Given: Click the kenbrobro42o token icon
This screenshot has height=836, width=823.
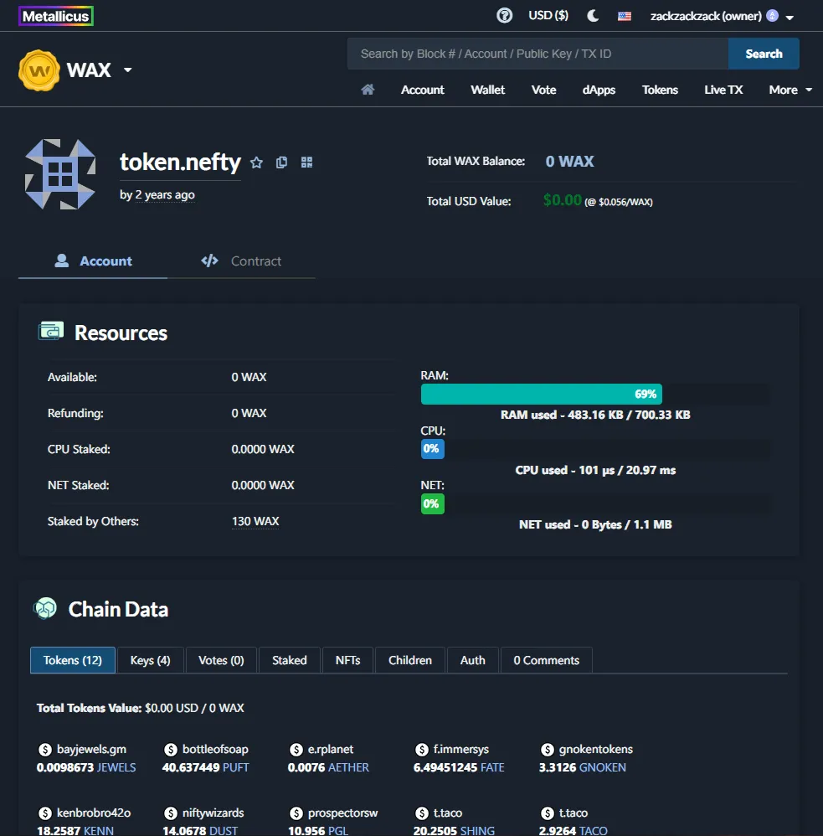Looking at the screenshot, I should click(x=44, y=813).
